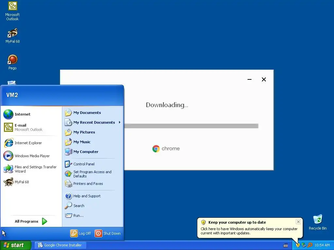This screenshot has width=334, height=250.
Task: Click the Control Panel checkmark icon
Action: click(68, 164)
